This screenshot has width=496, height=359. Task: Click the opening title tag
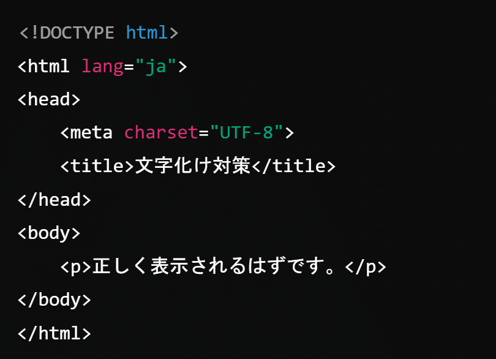97,165
